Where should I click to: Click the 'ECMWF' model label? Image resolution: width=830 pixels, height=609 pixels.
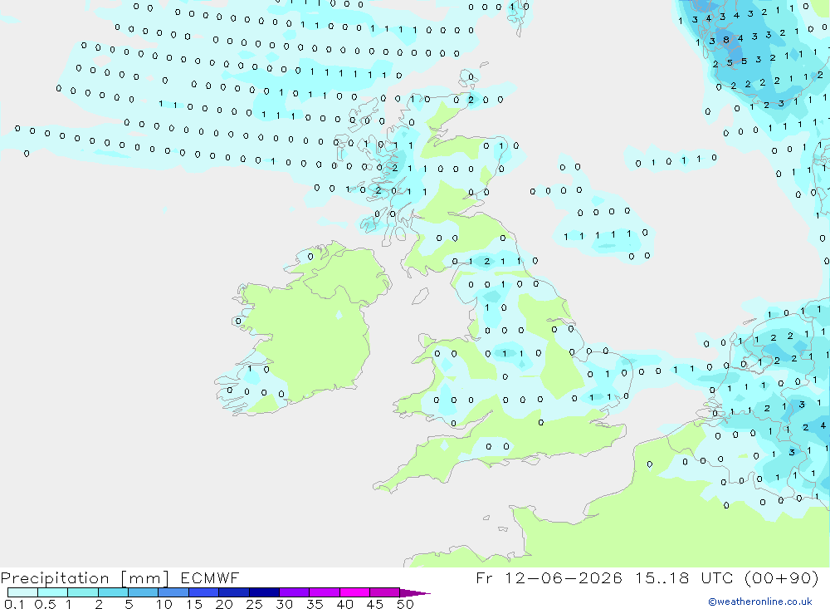(210, 577)
